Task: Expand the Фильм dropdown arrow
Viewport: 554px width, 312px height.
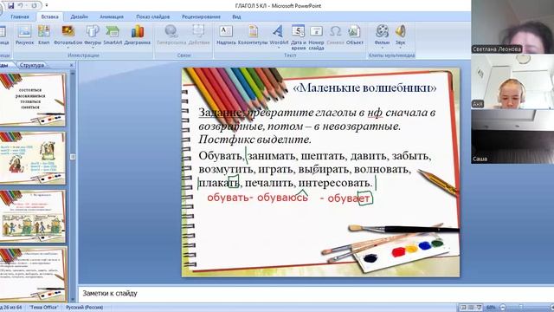Action: coord(382,48)
